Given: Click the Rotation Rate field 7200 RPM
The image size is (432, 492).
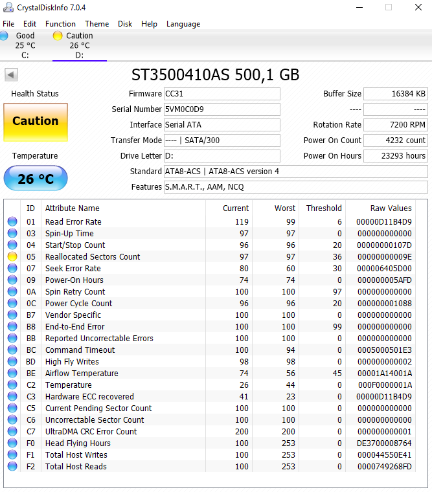Looking at the screenshot, I should (396, 125).
